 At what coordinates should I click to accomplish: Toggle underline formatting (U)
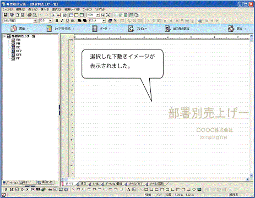[x=67, y=21]
